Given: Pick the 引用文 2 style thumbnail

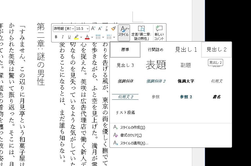Looking at the screenshot, I should click(x=125, y=97).
